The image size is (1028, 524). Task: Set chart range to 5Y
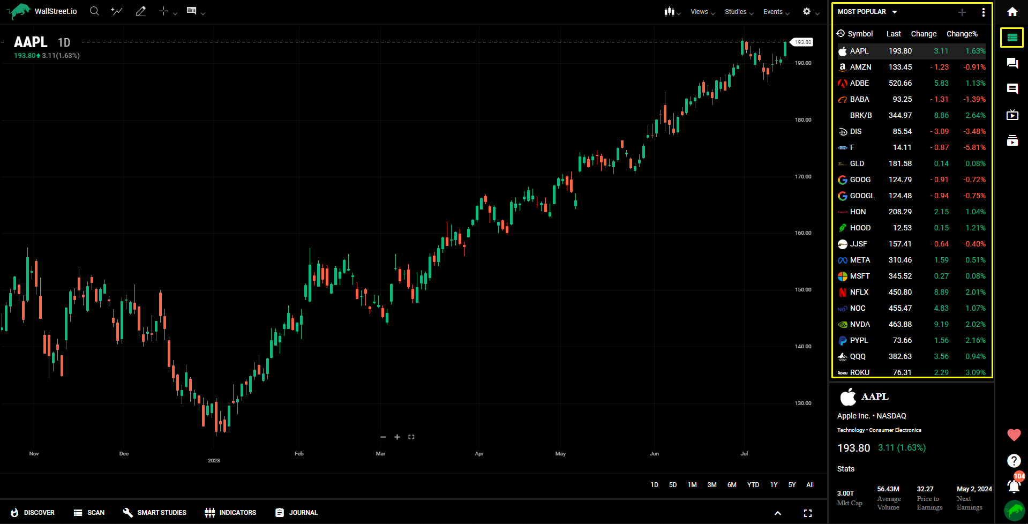(x=792, y=485)
